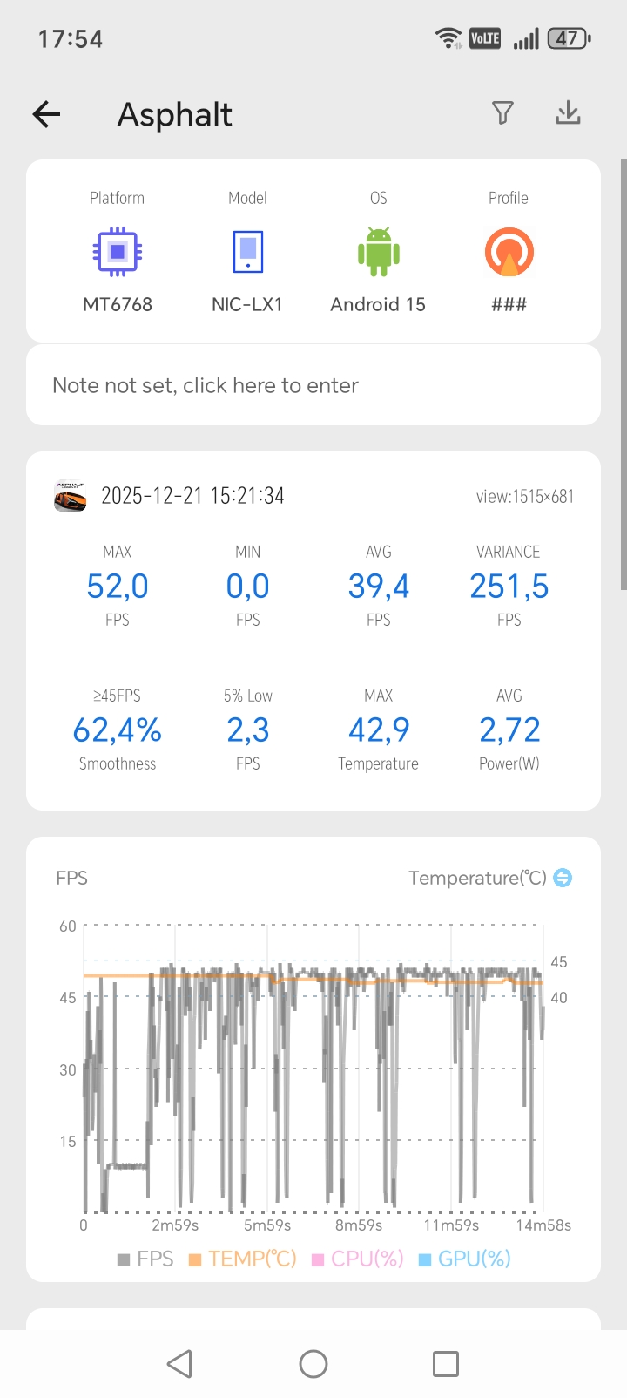Open the Temperature(℃) axis selector

[x=477, y=878]
